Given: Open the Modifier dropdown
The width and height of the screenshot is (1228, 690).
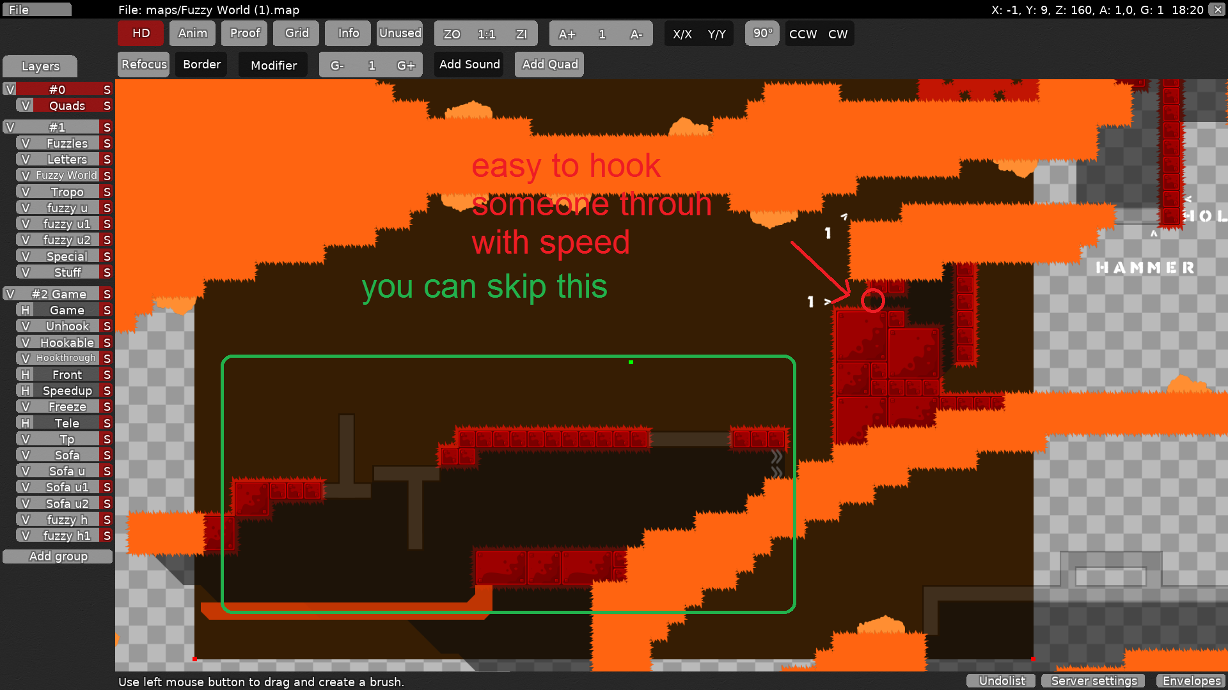Looking at the screenshot, I should [273, 65].
